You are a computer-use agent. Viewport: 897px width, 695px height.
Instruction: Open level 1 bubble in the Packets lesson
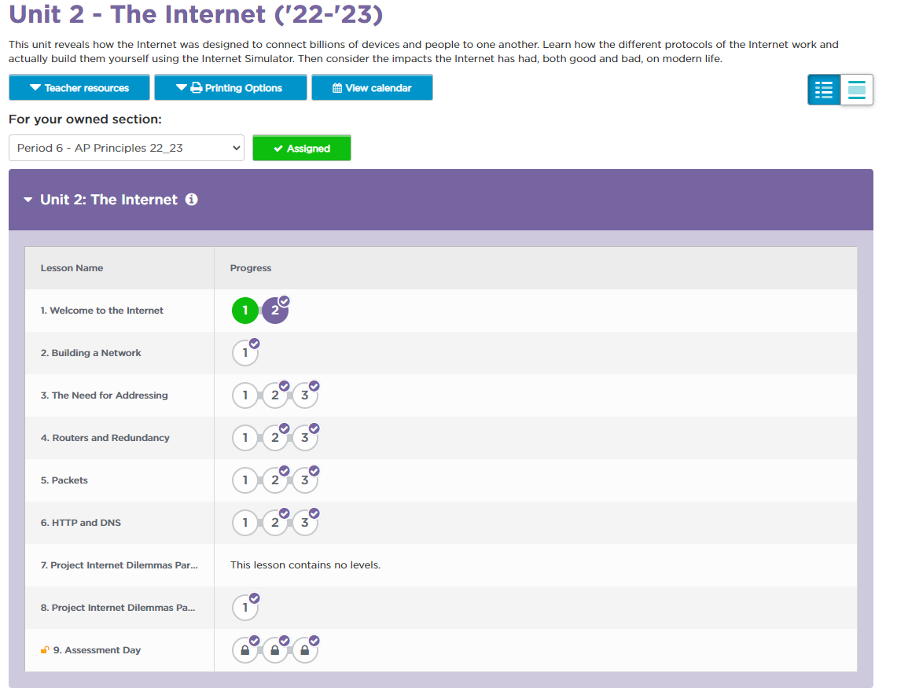(x=245, y=480)
